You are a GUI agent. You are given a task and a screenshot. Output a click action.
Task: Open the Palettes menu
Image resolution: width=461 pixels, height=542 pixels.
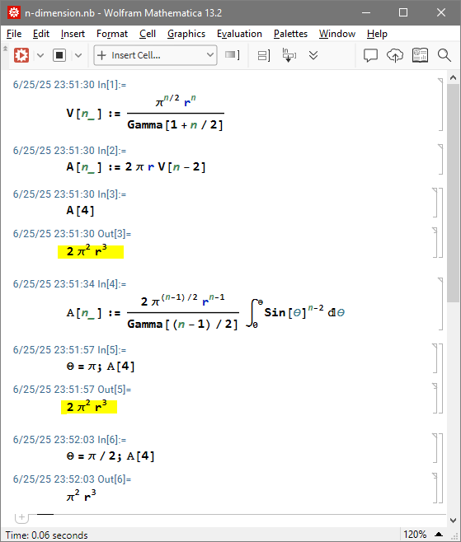290,34
